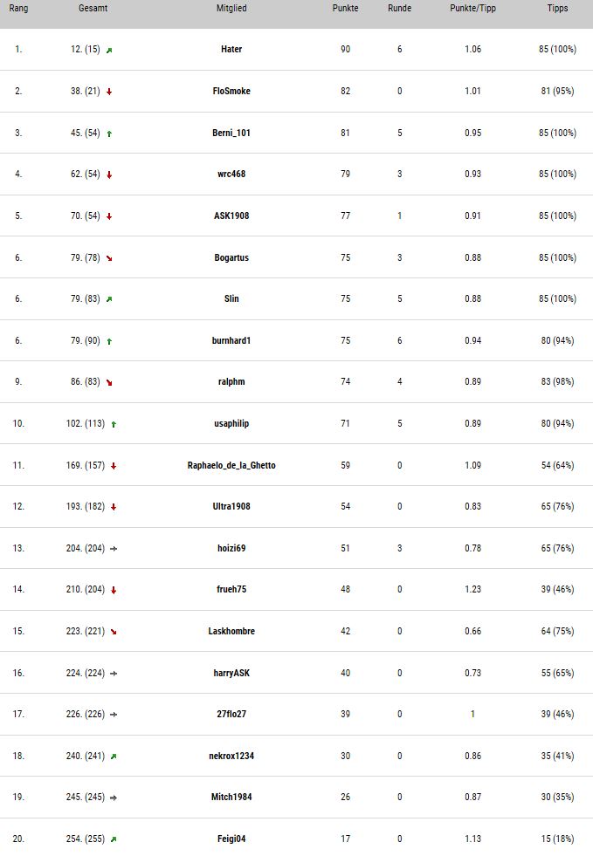Click the red diagonal arrow in Bogartus's row
The height and width of the screenshot is (856, 593).
tap(109, 258)
